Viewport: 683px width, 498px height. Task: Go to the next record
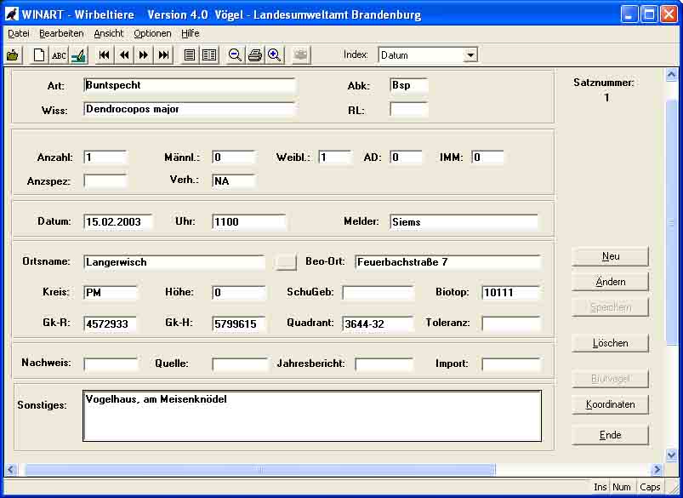144,55
